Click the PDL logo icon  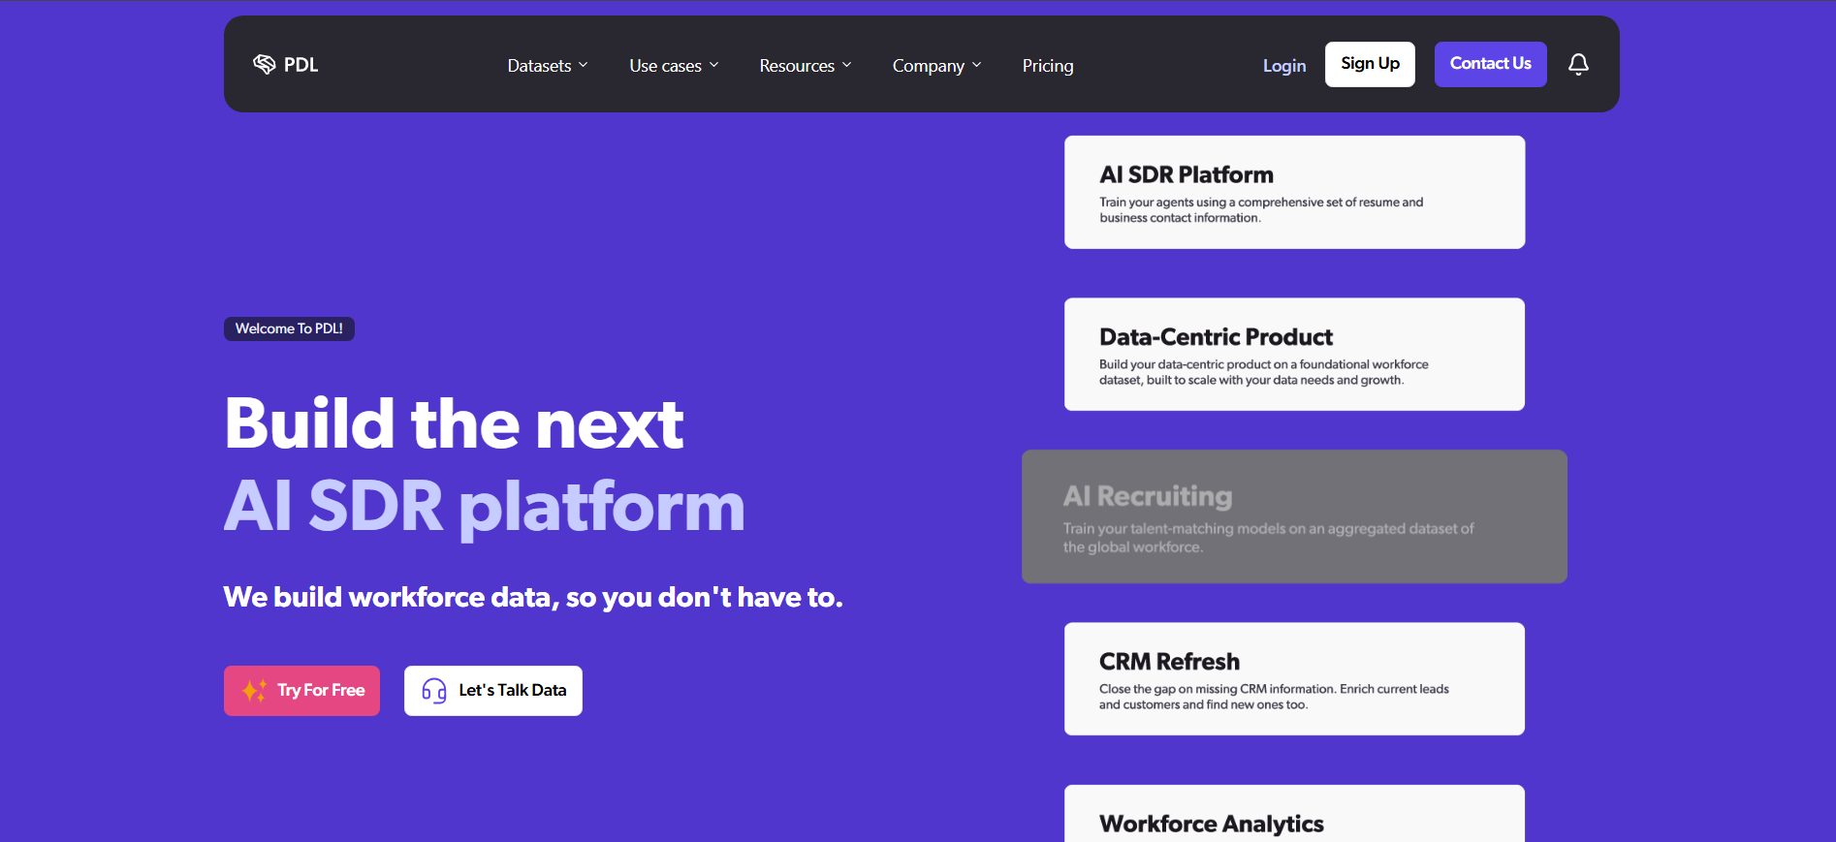click(x=264, y=64)
